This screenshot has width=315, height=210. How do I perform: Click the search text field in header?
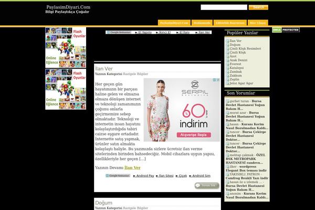(224, 7)
